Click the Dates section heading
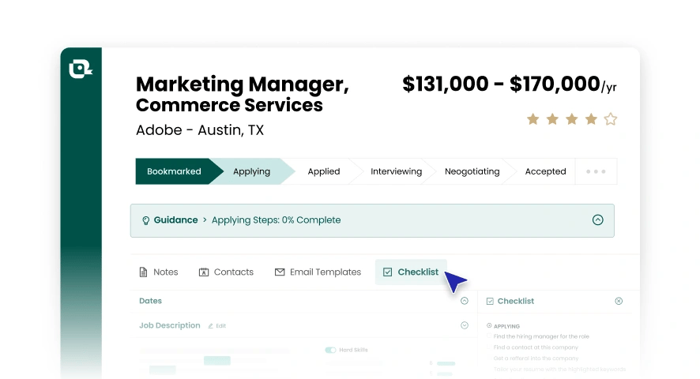Screen dimensions: 700x379 [150, 301]
